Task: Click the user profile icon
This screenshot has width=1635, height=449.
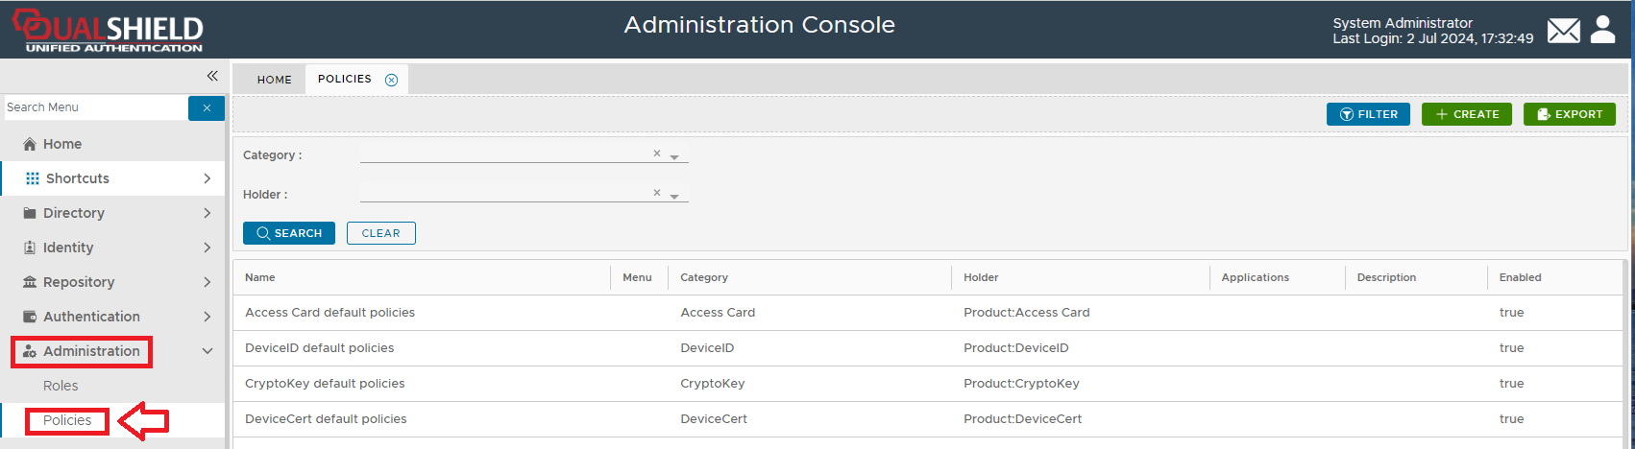Action: tap(1602, 30)
